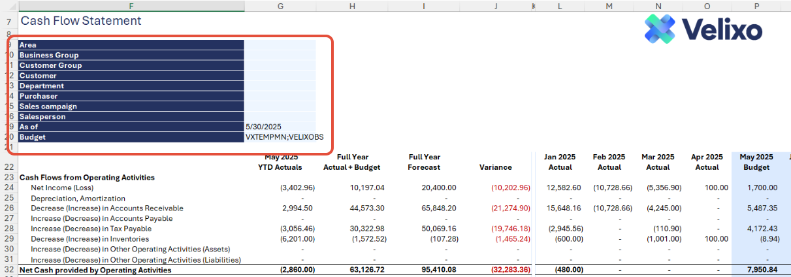Select row header 32
This screenshot has width=791, height=277.
click(9, 270)
